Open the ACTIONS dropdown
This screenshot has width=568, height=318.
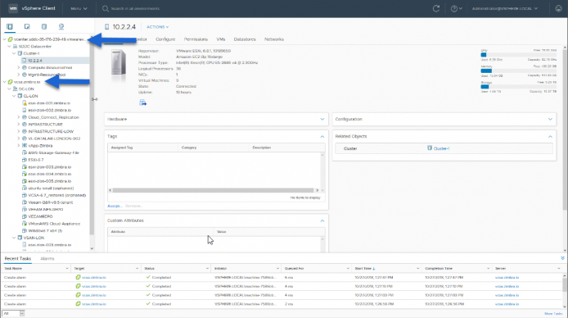click(158, 27)
